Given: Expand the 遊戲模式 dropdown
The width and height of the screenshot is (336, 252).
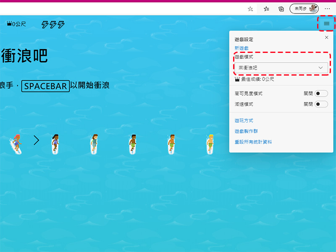Looking at the screenshot, I should [x=281, y=68].
